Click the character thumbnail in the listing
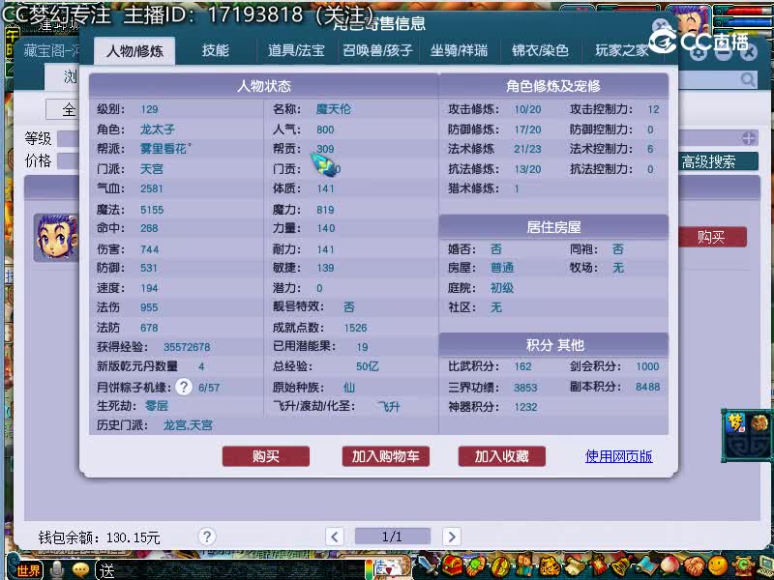The height and width of the screenshot is (580, 774). tap(55, 237)
